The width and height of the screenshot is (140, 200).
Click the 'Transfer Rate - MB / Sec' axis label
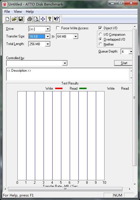point(60,186)
